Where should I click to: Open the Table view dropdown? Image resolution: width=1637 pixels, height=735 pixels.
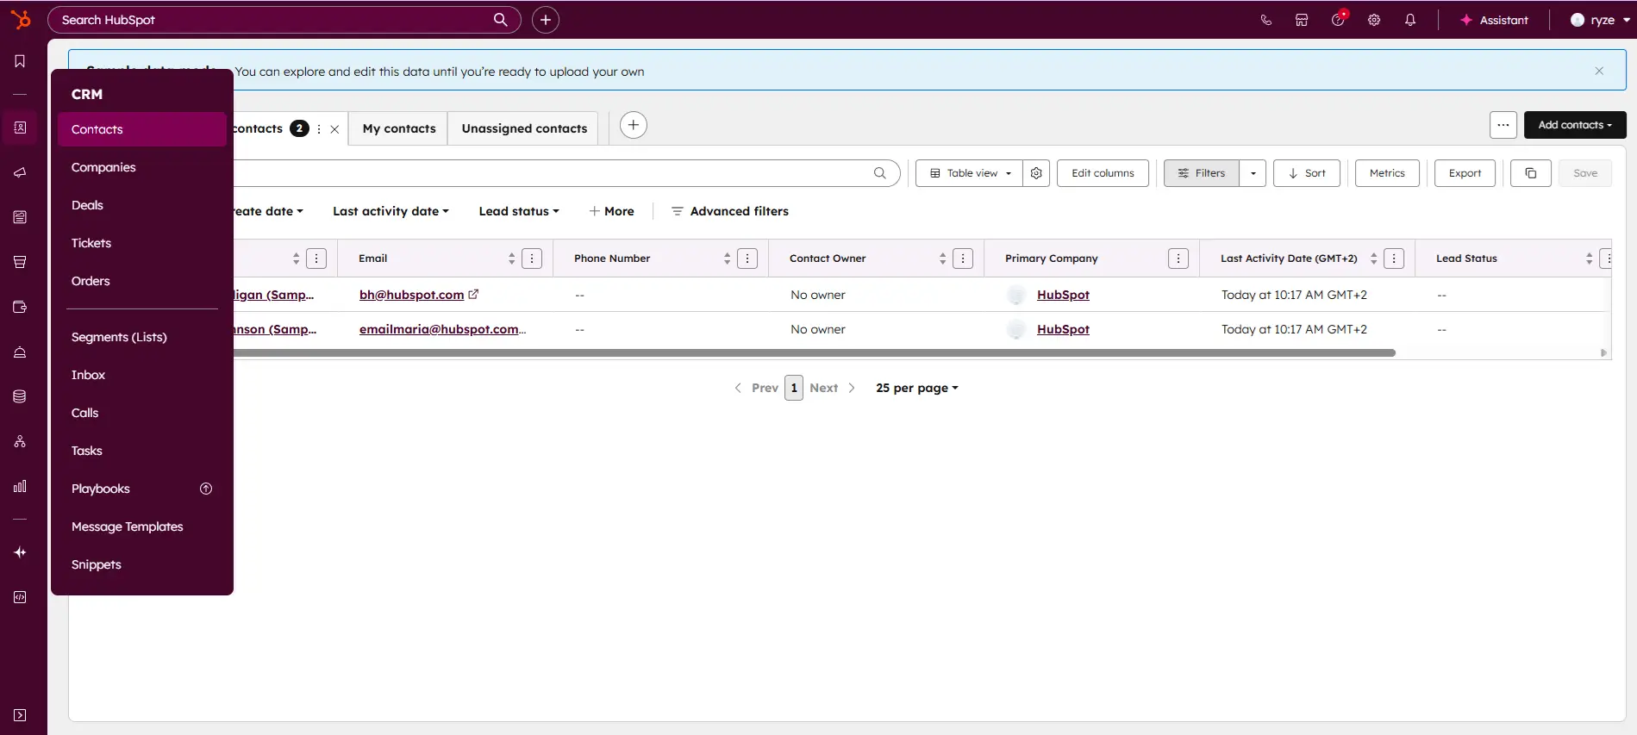pos(970,173)
